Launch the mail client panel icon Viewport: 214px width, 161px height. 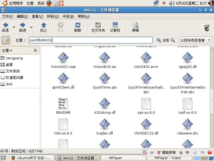click(55, 3)
